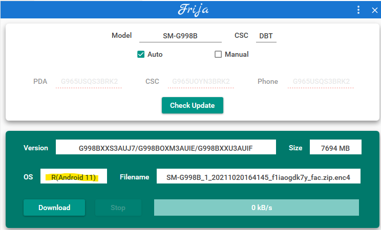Click the Filename field SM-G998B_1_20211020164145

point(259,176)
